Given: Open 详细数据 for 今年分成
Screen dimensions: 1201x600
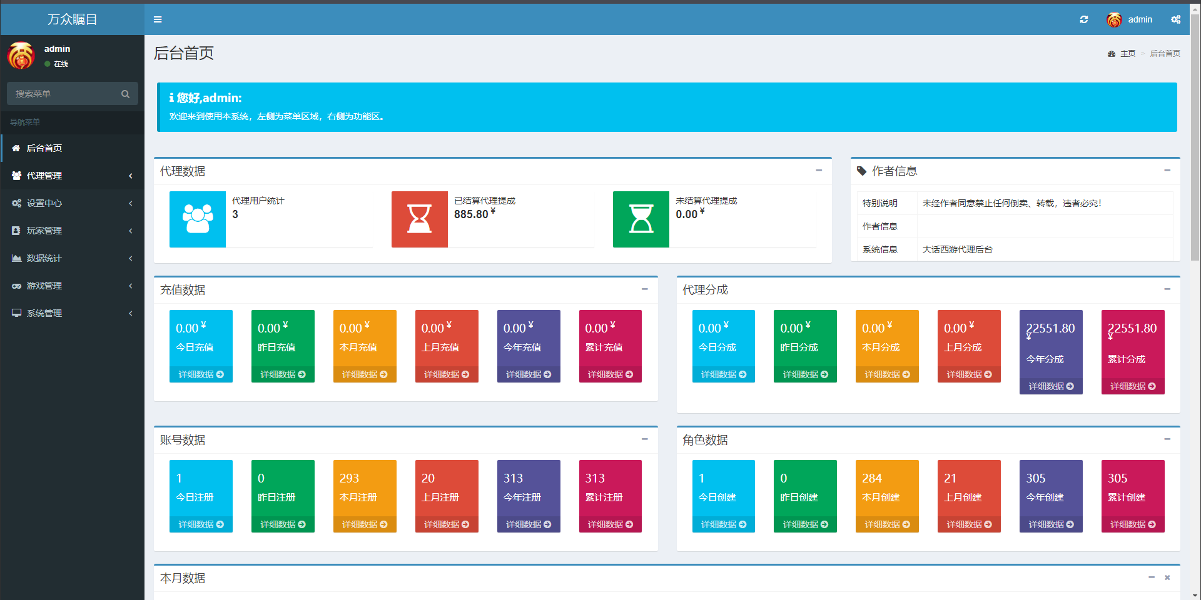Looking at the screenshot, I should pos(1051,386).
